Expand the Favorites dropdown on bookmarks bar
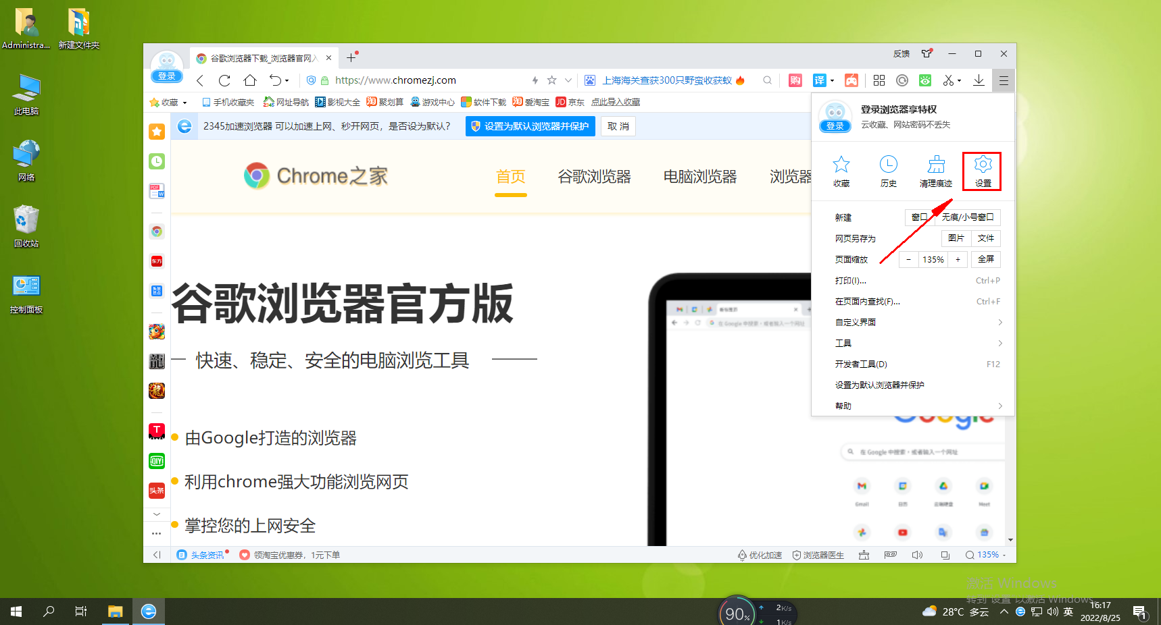The height and width of the screenshot is (625, 1161). click(185, 103)
